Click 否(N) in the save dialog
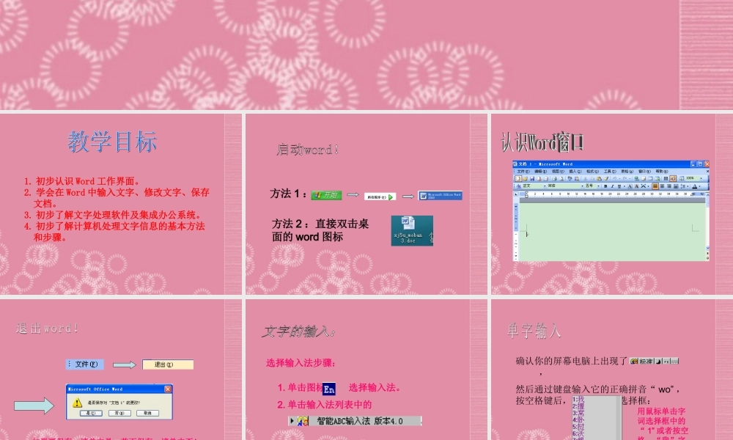 tap(119, 413)
